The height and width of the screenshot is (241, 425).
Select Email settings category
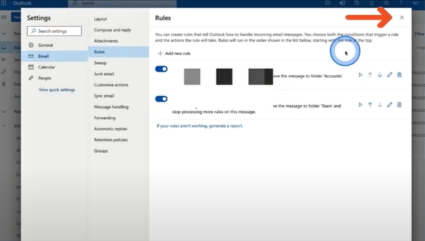coord(54,56)
